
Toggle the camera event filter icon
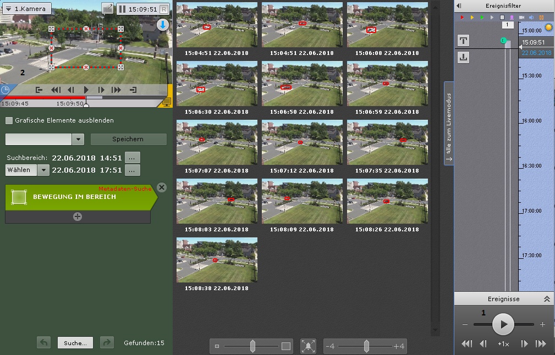point(521,18)
